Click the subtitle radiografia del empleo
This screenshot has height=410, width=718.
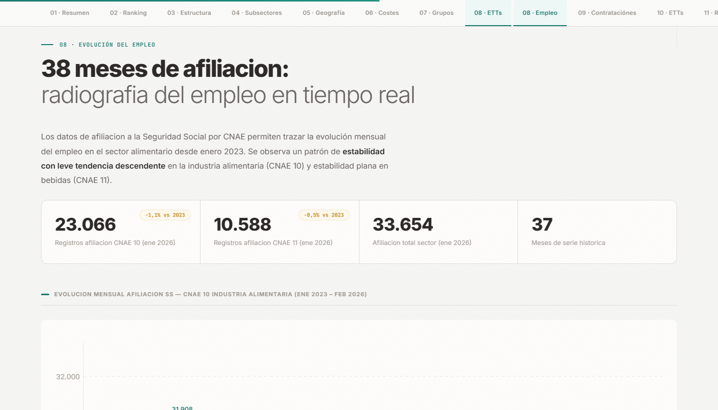click(x=228, y=96)
